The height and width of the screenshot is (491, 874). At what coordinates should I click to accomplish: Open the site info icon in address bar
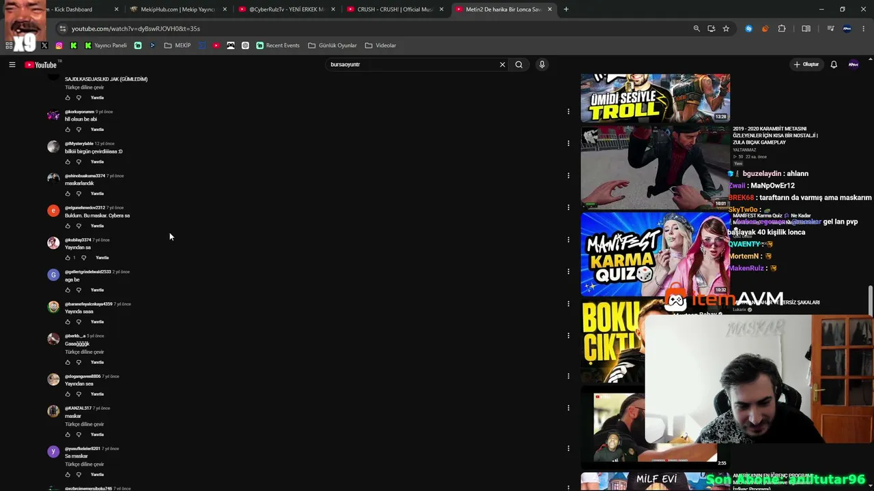click(x=62, y=29)
